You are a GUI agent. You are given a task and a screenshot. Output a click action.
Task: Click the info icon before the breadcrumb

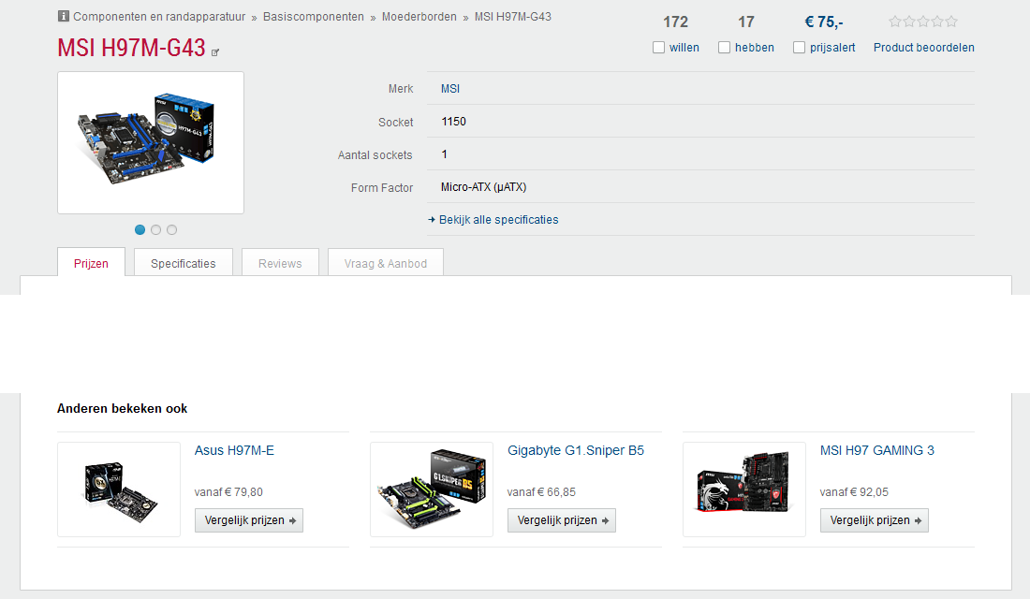tap(63, 17)
